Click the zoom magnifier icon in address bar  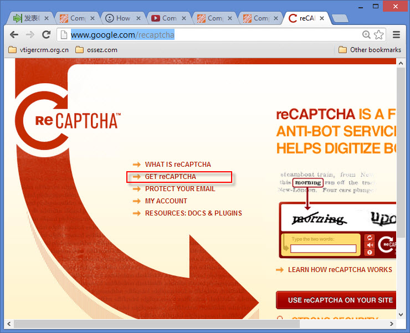[366, 34]
